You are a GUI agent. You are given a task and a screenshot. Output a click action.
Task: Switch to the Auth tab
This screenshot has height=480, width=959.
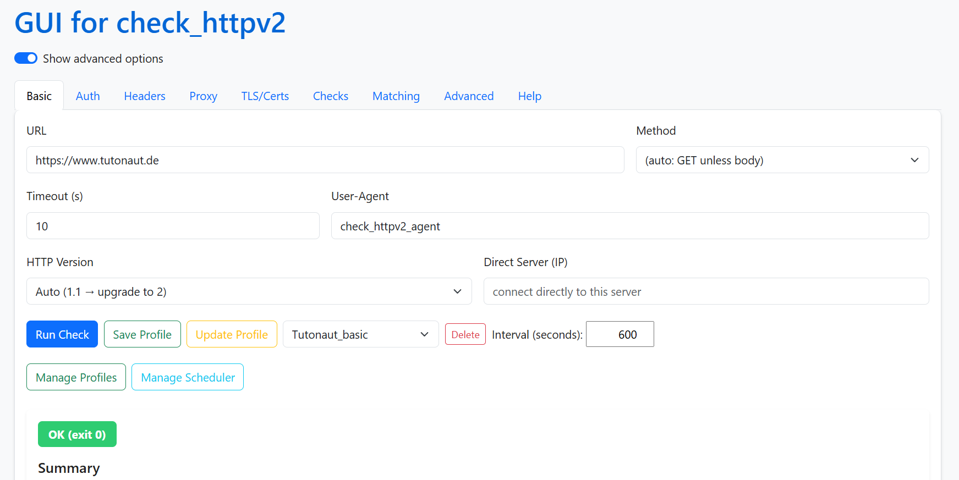point(88,96)
